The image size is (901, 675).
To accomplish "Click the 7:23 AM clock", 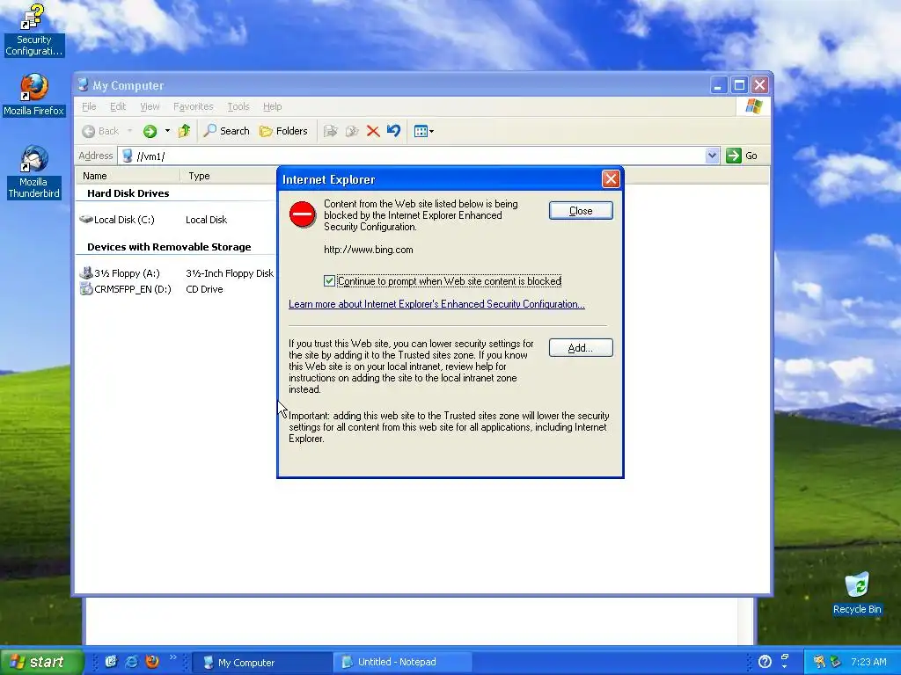I will 868,662.
